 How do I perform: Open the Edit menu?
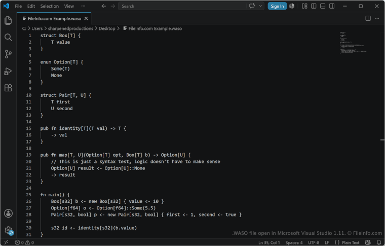tap(31, 6)
